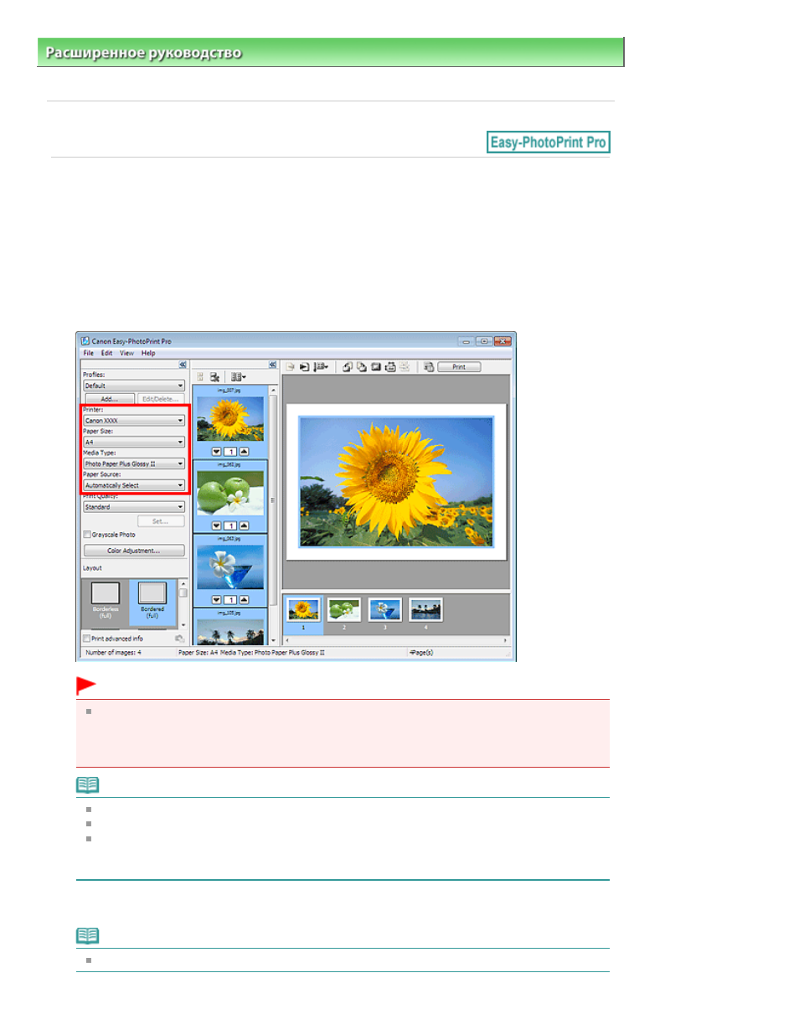The image size is (799, 1035).
Task: Open the Help menu
Action: (148, 353)
